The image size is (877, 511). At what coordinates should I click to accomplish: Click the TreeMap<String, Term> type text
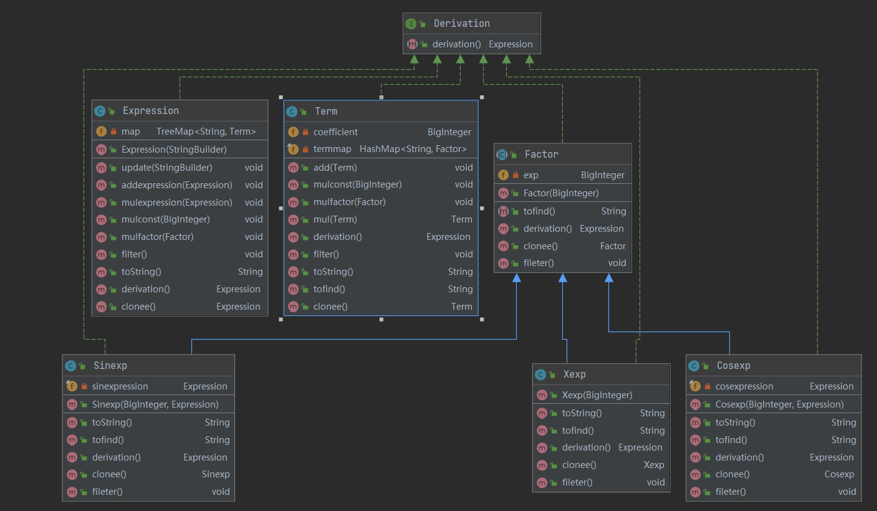pos(206,131)
